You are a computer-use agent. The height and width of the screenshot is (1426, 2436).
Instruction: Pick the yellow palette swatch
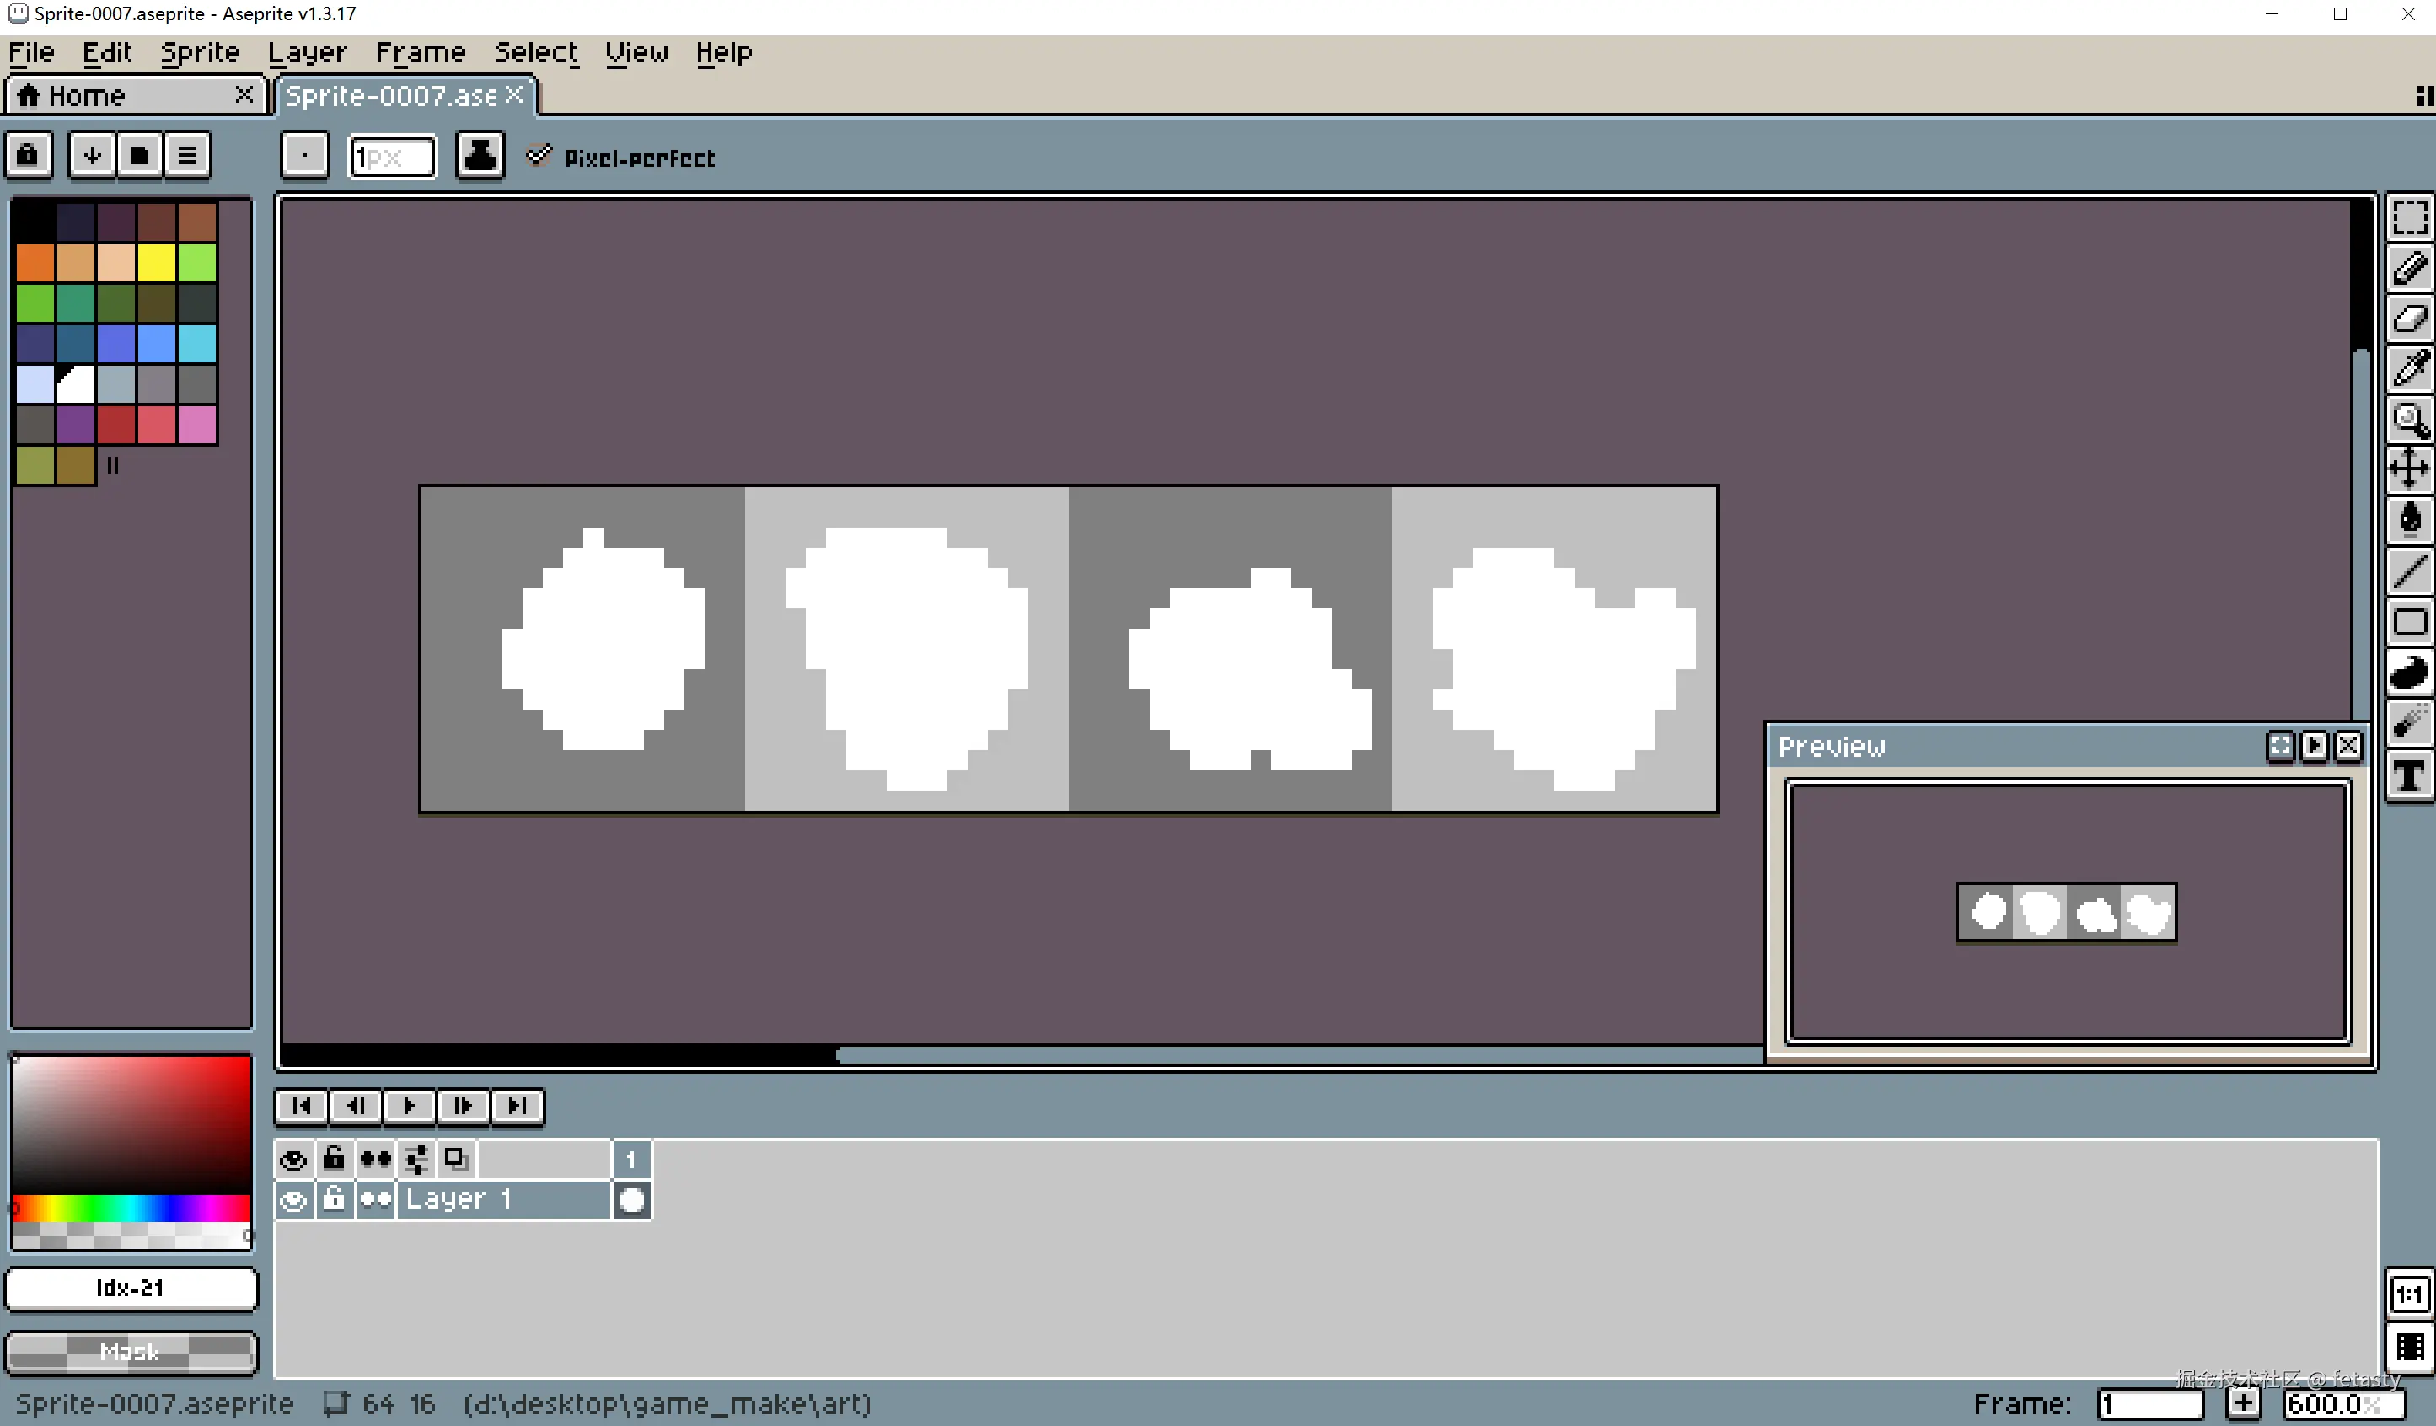pyautogui.click(x=157, y=263)
